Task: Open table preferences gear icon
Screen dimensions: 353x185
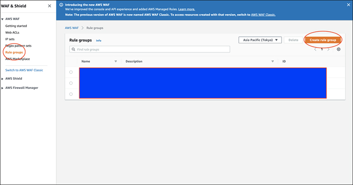Action: click(338, 49)
